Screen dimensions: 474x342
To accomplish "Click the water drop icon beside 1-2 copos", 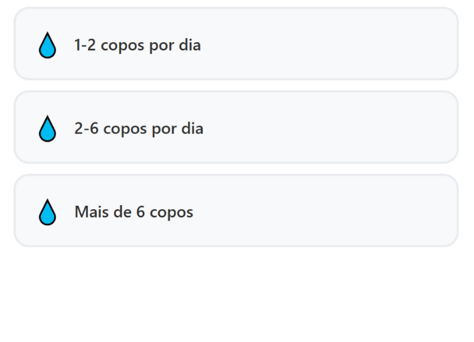I will coord(47,45).
